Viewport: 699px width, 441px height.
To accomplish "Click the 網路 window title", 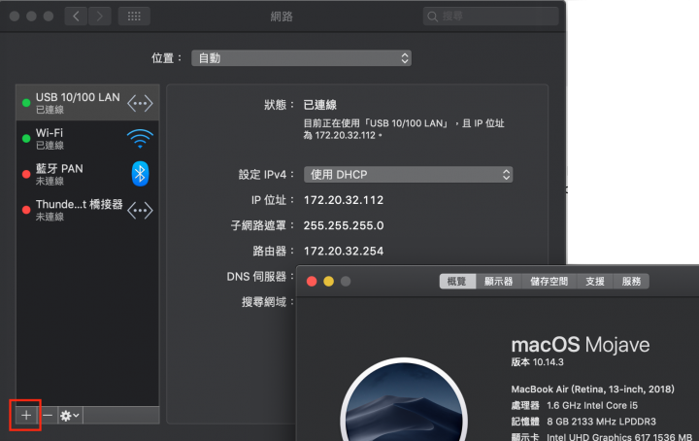I will click(x=282, y=17).
